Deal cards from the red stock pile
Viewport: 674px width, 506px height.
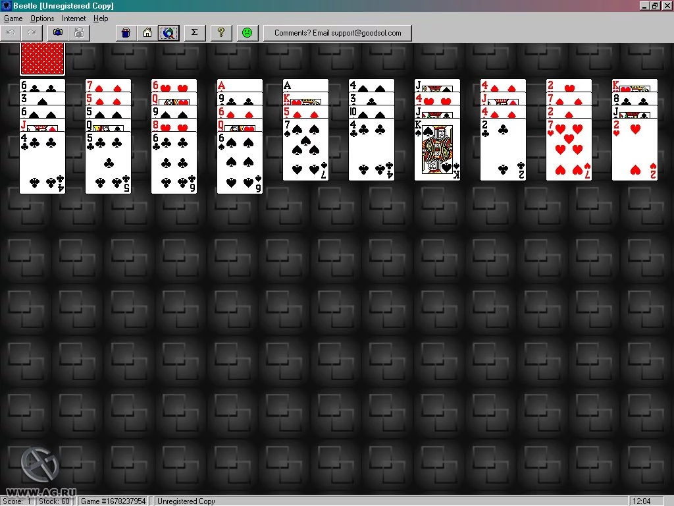[43, 59]
